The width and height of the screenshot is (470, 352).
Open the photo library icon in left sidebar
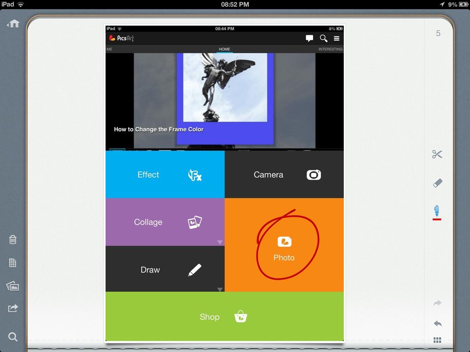tap(12, 286)
